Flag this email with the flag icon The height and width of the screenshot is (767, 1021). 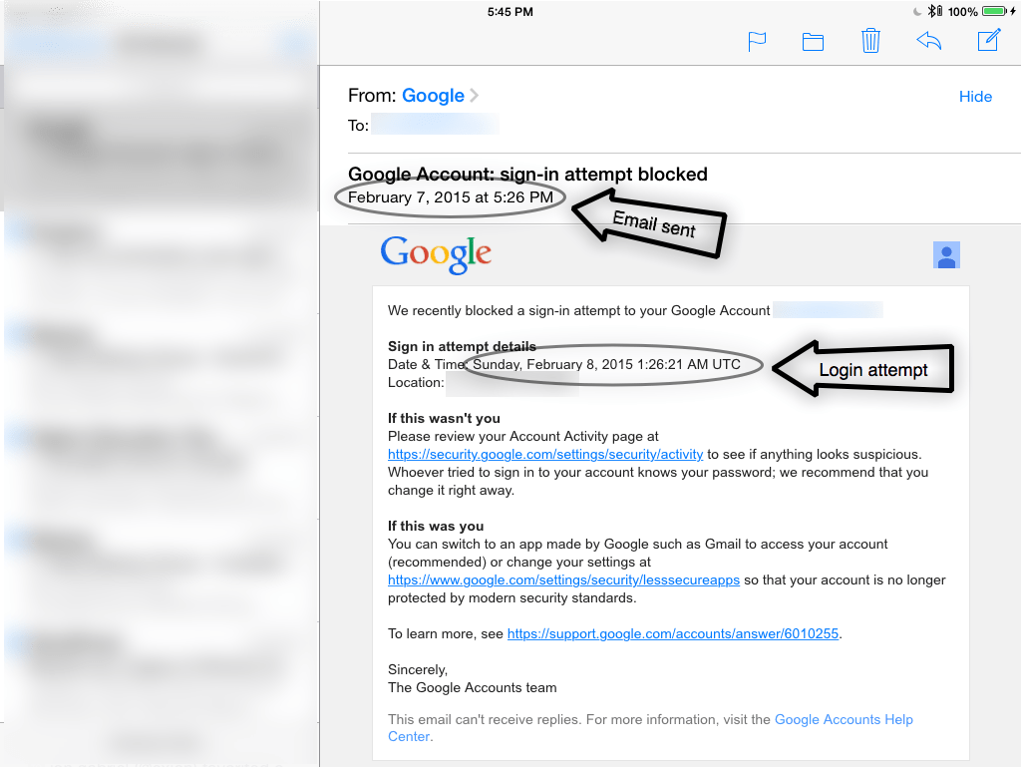coord(757,42)
